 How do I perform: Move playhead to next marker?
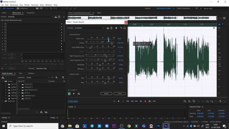pos(141,101)
